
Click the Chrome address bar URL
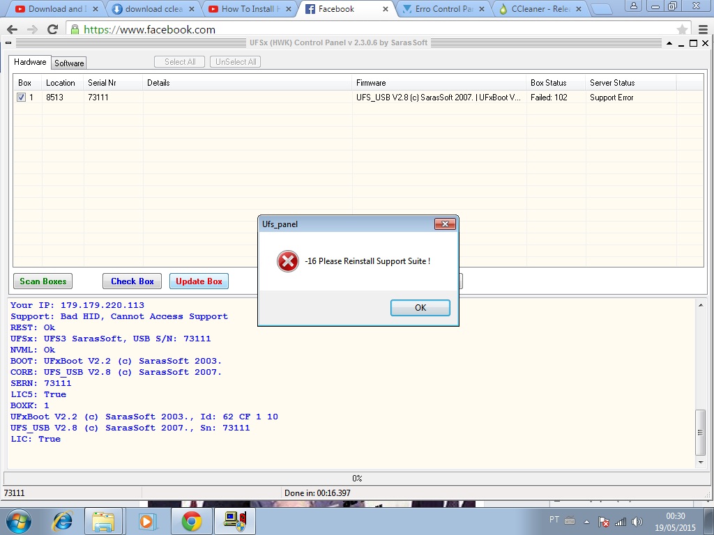pos(149,29)
